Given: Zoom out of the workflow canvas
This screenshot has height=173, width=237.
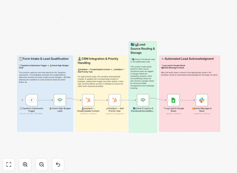Looking at the screenshot, I should coord(41,164).
